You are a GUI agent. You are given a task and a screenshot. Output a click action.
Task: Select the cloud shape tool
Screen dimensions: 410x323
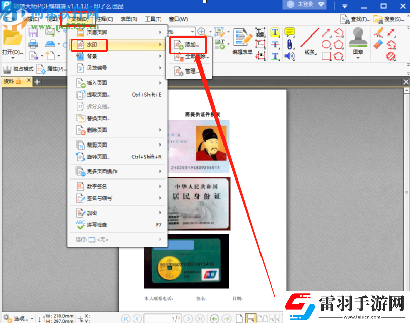339,56
